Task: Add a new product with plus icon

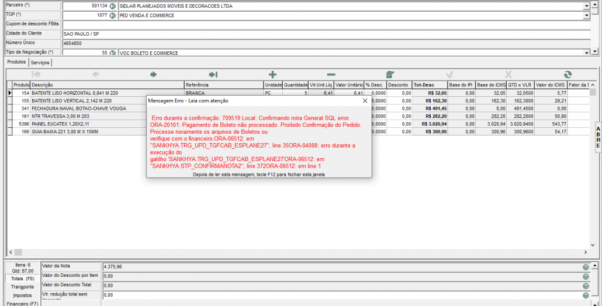Action: [x=272, y=74]
